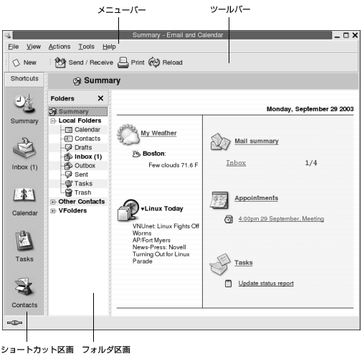Click the alarm clock icon beside the Meeting appointment

(x=229, y=219)
